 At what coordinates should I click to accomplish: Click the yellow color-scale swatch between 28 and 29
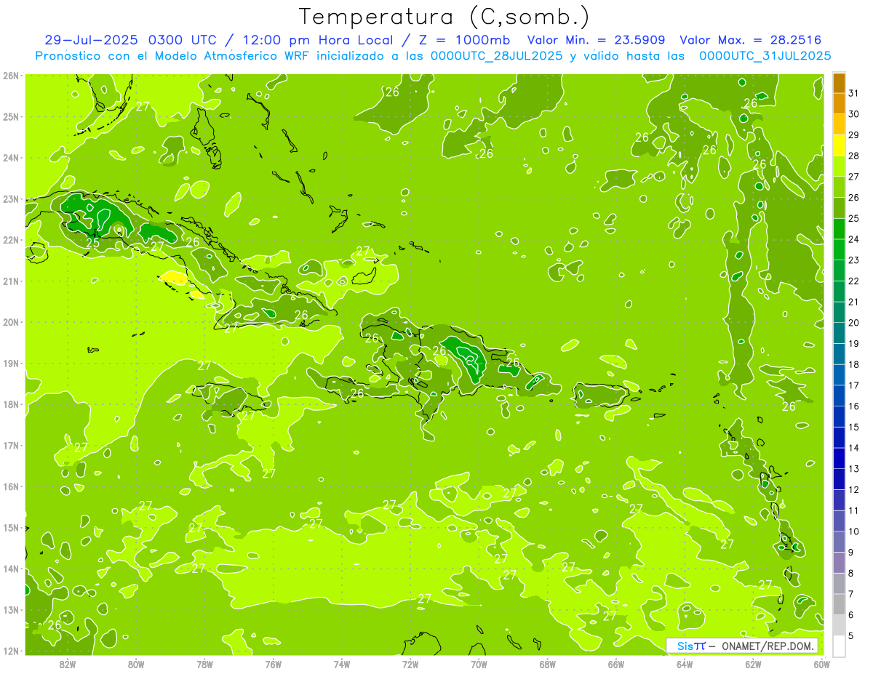(x=839, y=145)
